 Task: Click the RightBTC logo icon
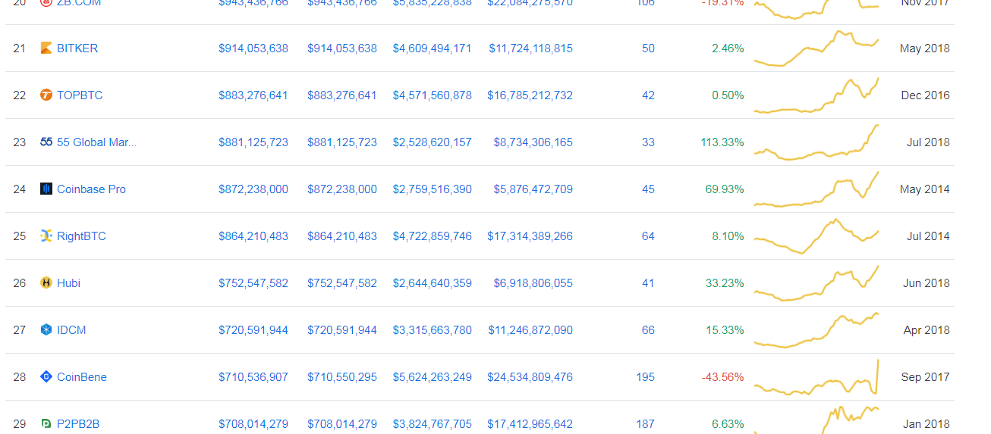pos(46,236)
